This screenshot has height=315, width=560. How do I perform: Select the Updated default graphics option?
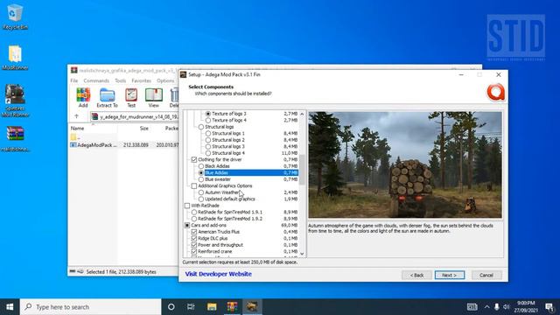[201, 199]
